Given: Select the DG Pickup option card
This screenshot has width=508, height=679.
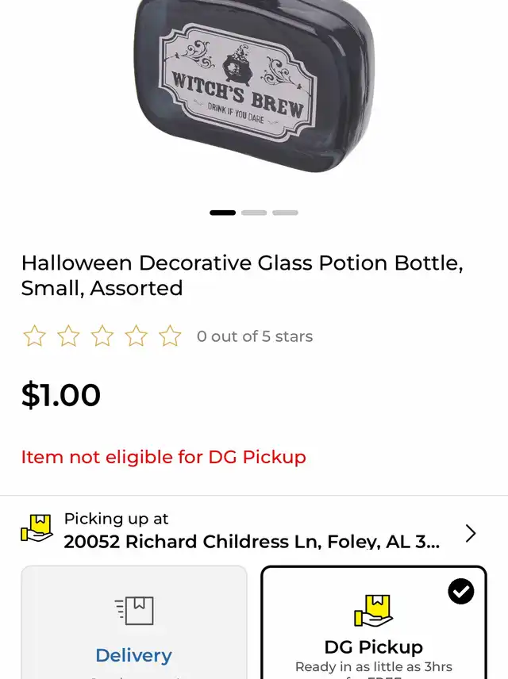Looking at the screenshot, I should point(373,635).
